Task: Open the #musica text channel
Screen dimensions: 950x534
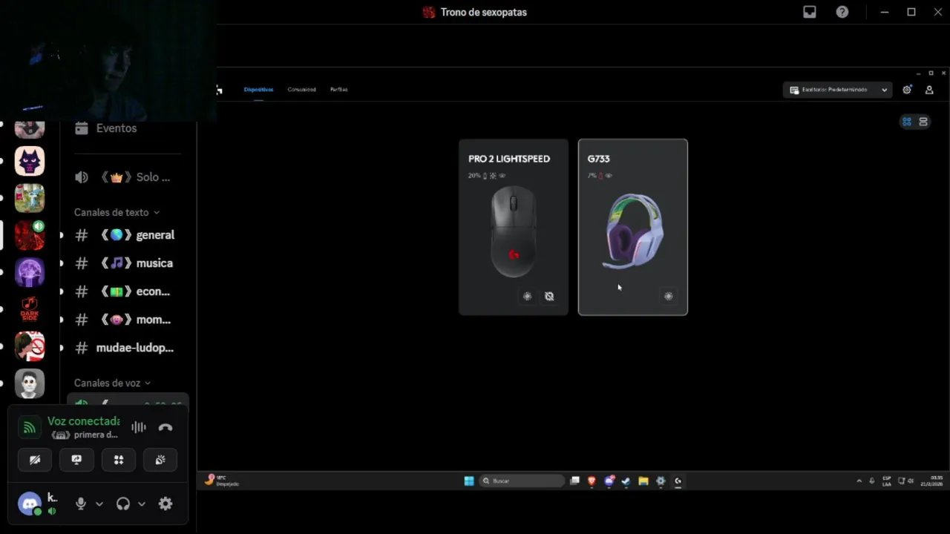Action: click(128, 263)
